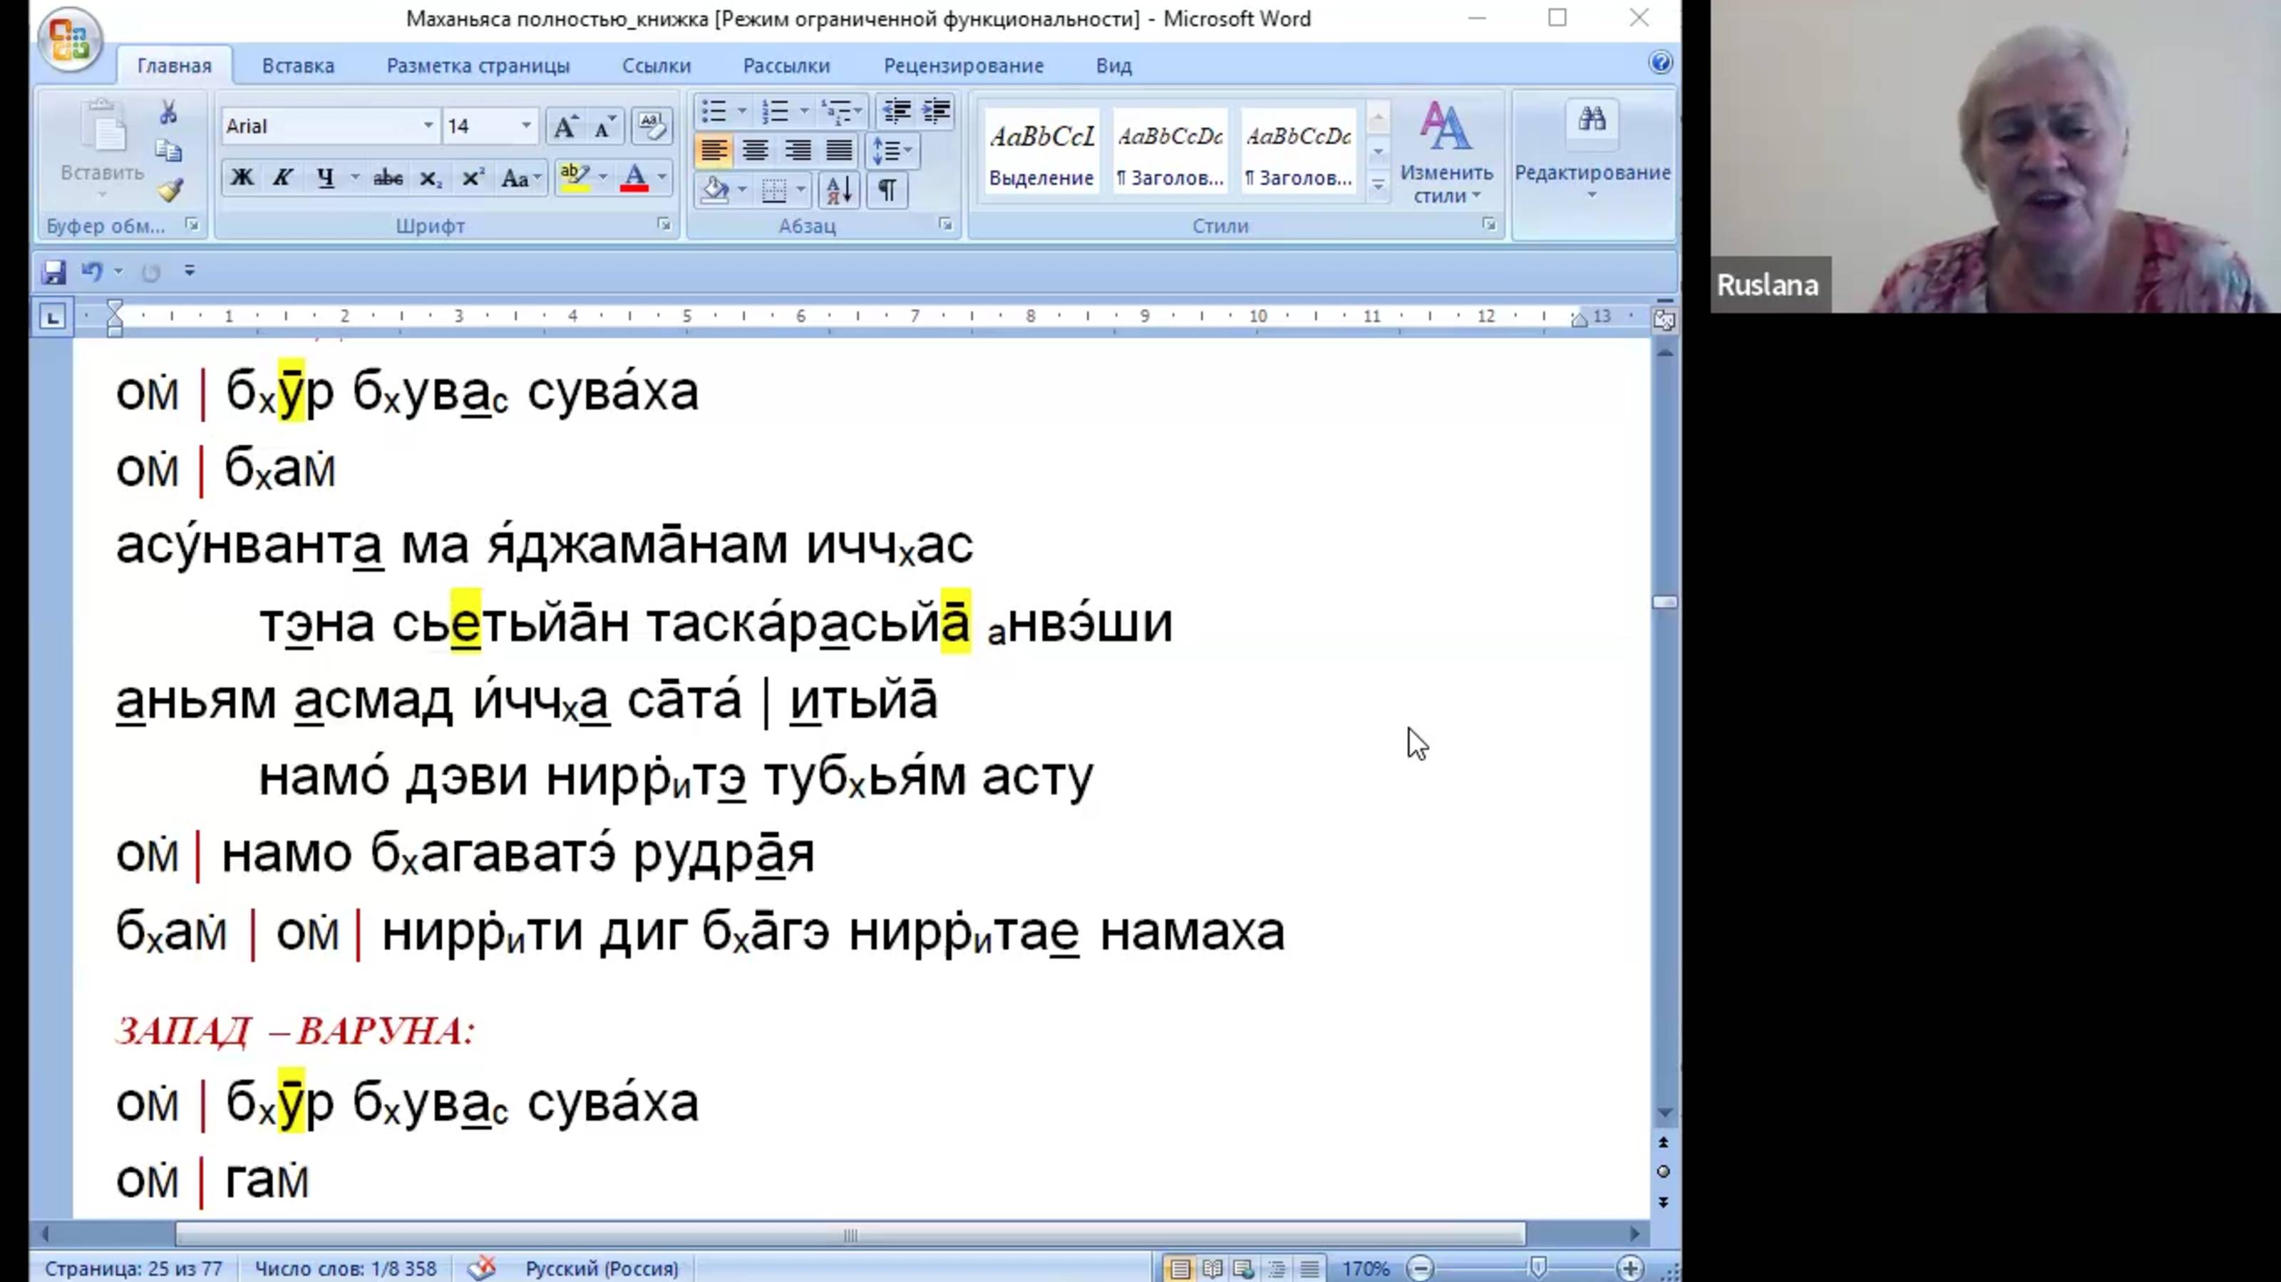Open the Office button menu
The width and height of the screenshot is (2281, 1282).
[69, 39]
